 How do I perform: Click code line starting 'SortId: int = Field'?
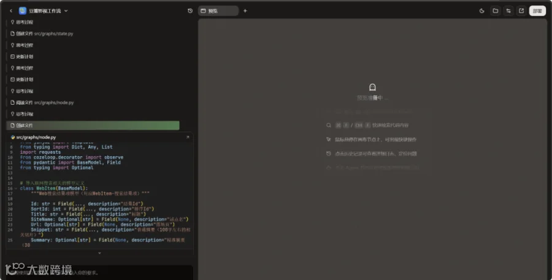(92, 209)
